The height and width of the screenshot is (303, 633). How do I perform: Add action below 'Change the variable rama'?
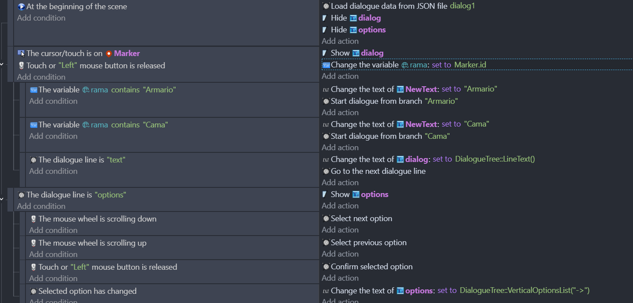[340, 76]
